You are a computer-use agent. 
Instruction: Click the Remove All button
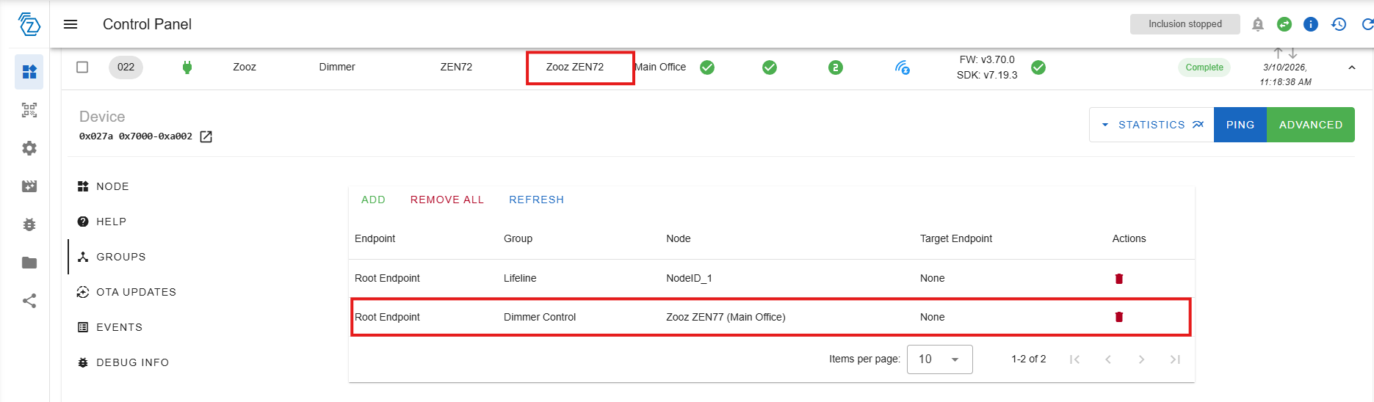447,200
